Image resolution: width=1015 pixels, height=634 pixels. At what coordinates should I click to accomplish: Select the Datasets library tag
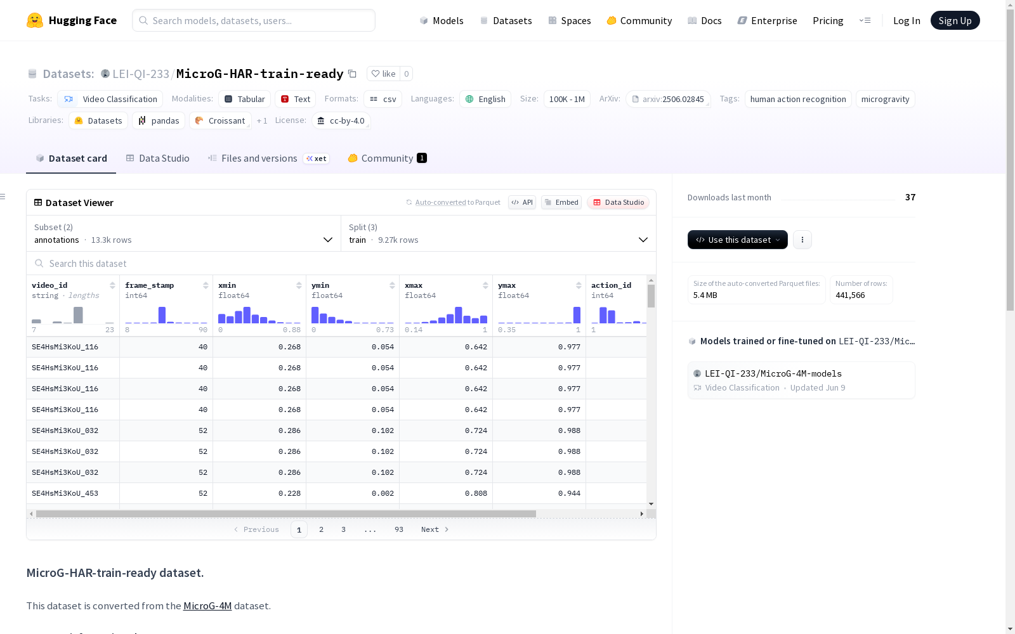pos(98,120)
